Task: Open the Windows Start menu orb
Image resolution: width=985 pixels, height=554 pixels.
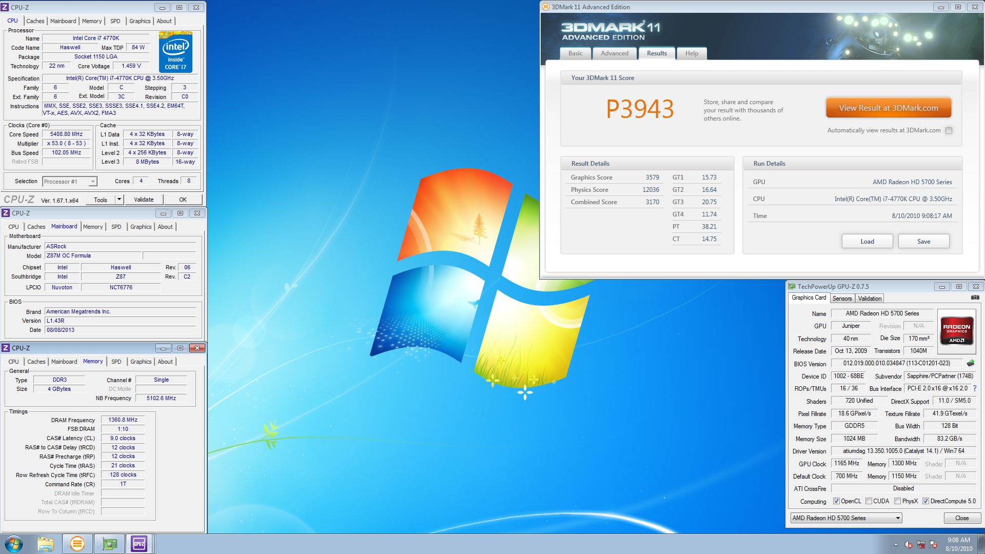Action: (x=14, y=543)
